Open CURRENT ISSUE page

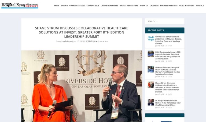point(93,6)
